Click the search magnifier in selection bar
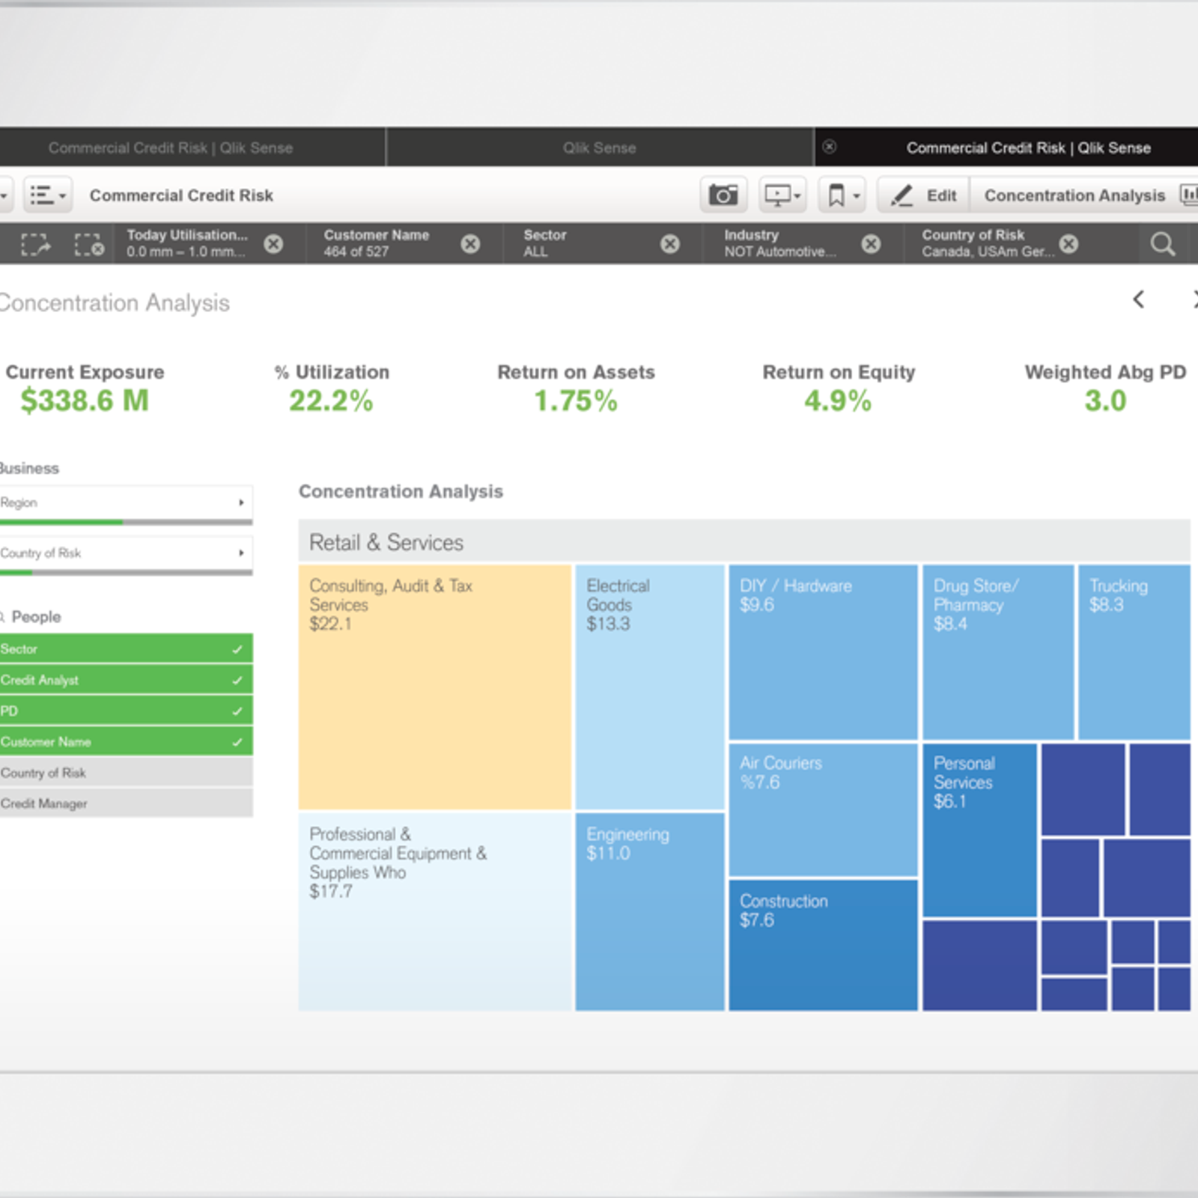Image resolution: width=1198 pixels, height=1198 pixels. [1162, 244]
